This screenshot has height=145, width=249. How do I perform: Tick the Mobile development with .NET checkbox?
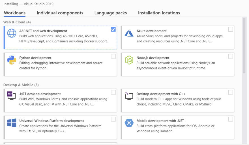[x=230, y=119]
